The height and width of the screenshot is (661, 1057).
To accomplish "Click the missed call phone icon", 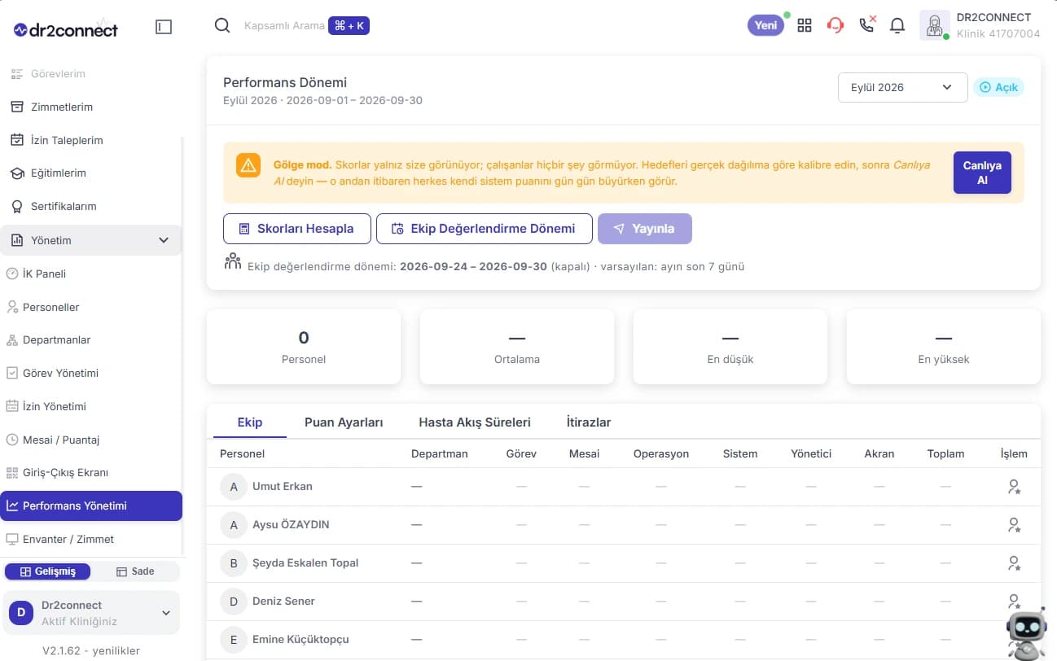I will pyautogui.click(x=867, y=24).
